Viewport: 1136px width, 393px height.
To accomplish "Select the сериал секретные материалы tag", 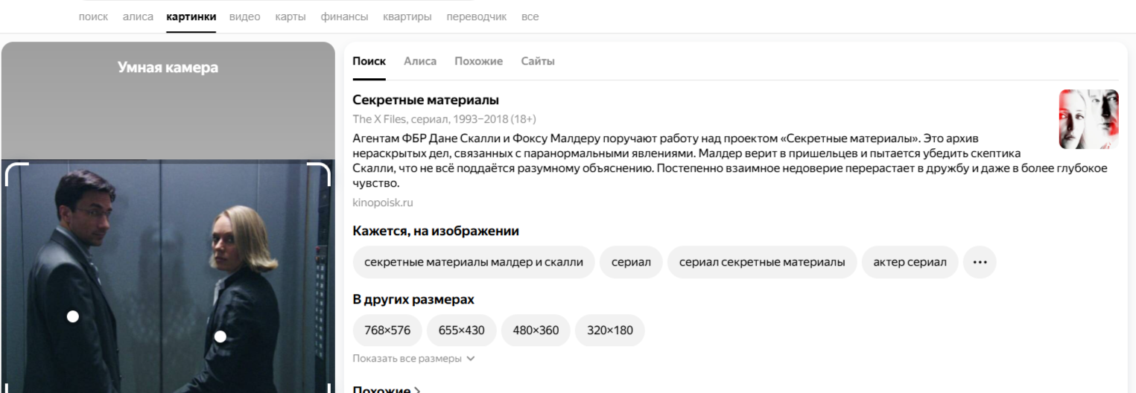I will (762, 262).
